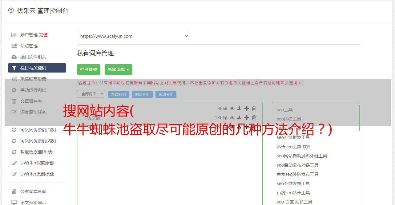The height and width of the screenshot is (205, 395).
Task: Open 同义词伪原创[2版] menu item
Action: (38, 141)
